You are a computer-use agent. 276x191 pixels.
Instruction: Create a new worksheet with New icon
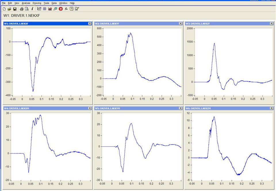coord(4,9)
